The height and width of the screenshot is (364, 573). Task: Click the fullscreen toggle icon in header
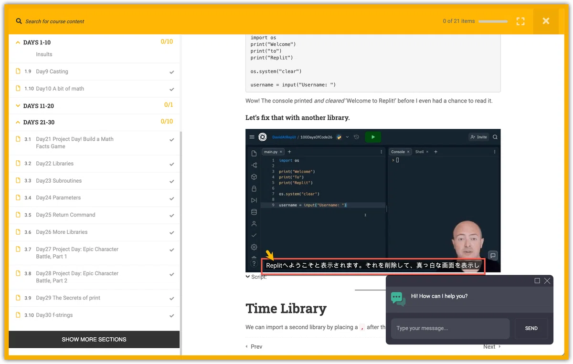point(520,21)
